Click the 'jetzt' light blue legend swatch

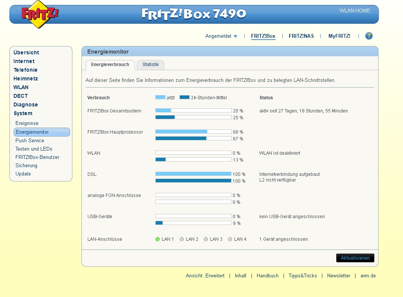tap(160, 97)
